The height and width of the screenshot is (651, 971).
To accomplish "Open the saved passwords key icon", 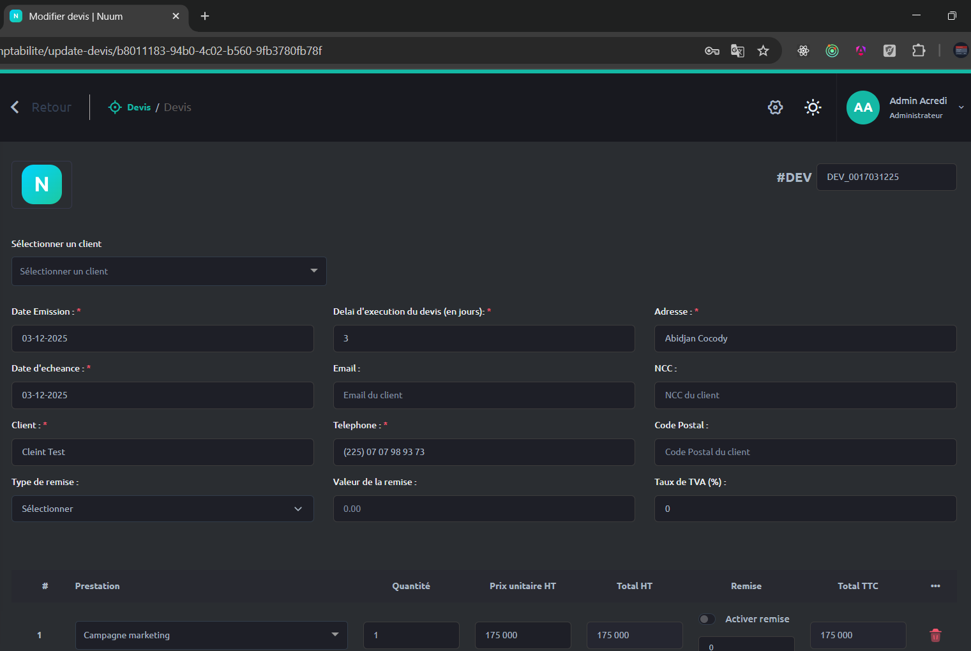I will click(x=712, y=51).
